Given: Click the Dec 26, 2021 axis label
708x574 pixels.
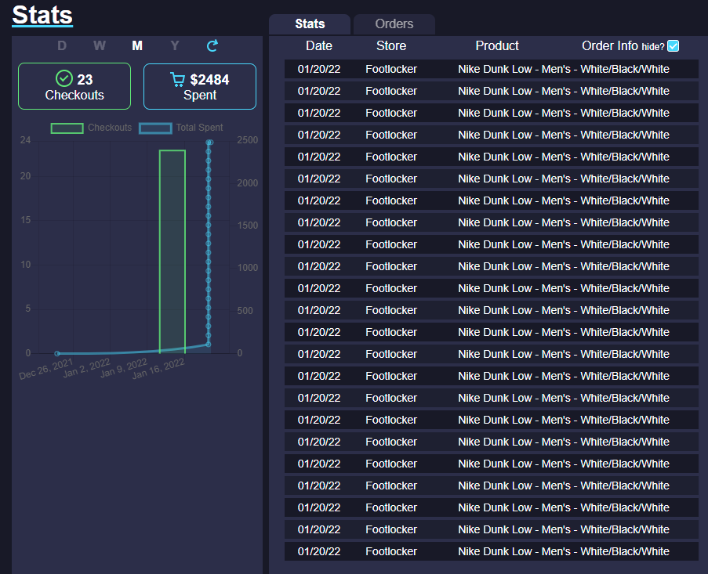Looking at the screenshot, I should point(45,368).
